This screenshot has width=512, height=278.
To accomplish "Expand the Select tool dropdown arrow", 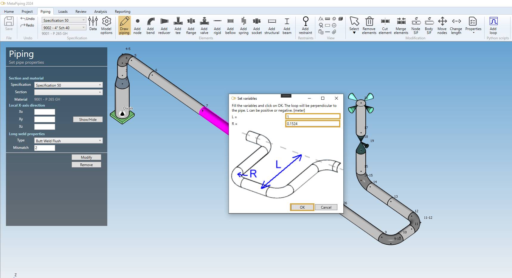I will click(354, 33).
